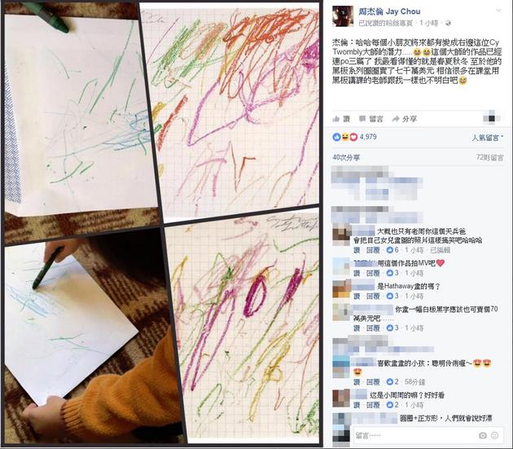Image resolution: width=513 pixels, height=449 pixels.
Task: Open the bottom-left photo of child drawing
Action: pos(90,341)
